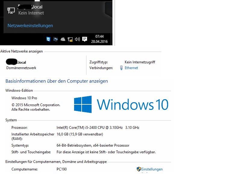Click the Ethernet plug icon
241x181 pixels.
pyautogui.click(x=121, y=68)
